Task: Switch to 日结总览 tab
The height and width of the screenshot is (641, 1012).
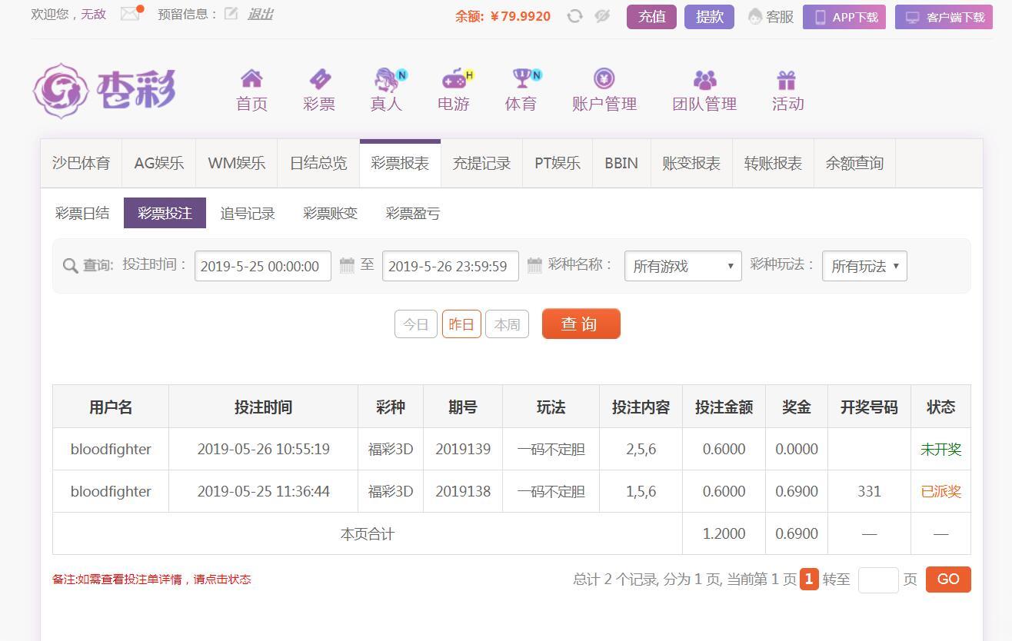Action: pyautogui.click(x=318, y=163)
